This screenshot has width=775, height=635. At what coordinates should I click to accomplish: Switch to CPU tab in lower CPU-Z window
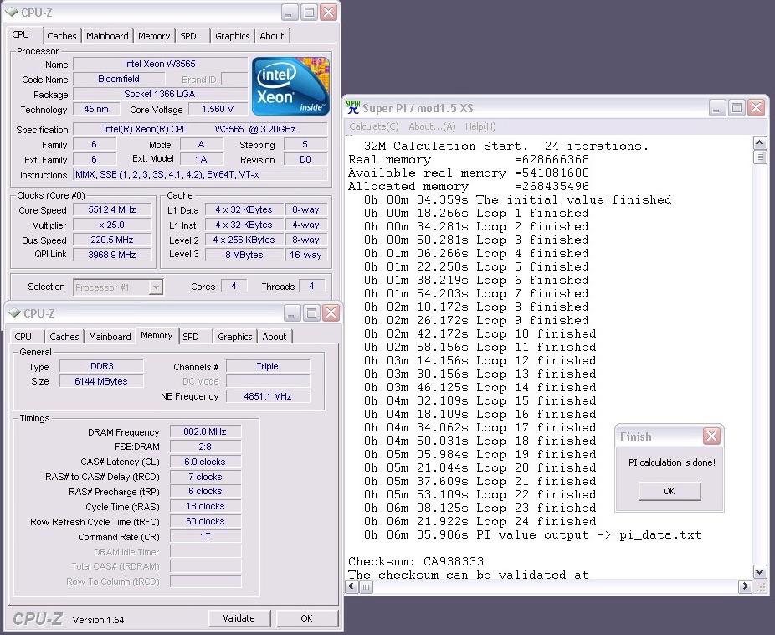(x=23, y=337)
